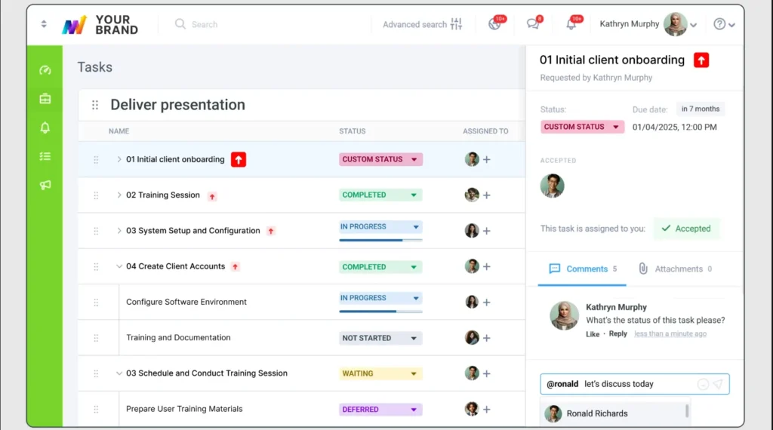Select the Comments tab
Screen dimensions: 773x430
pos(582,269)
